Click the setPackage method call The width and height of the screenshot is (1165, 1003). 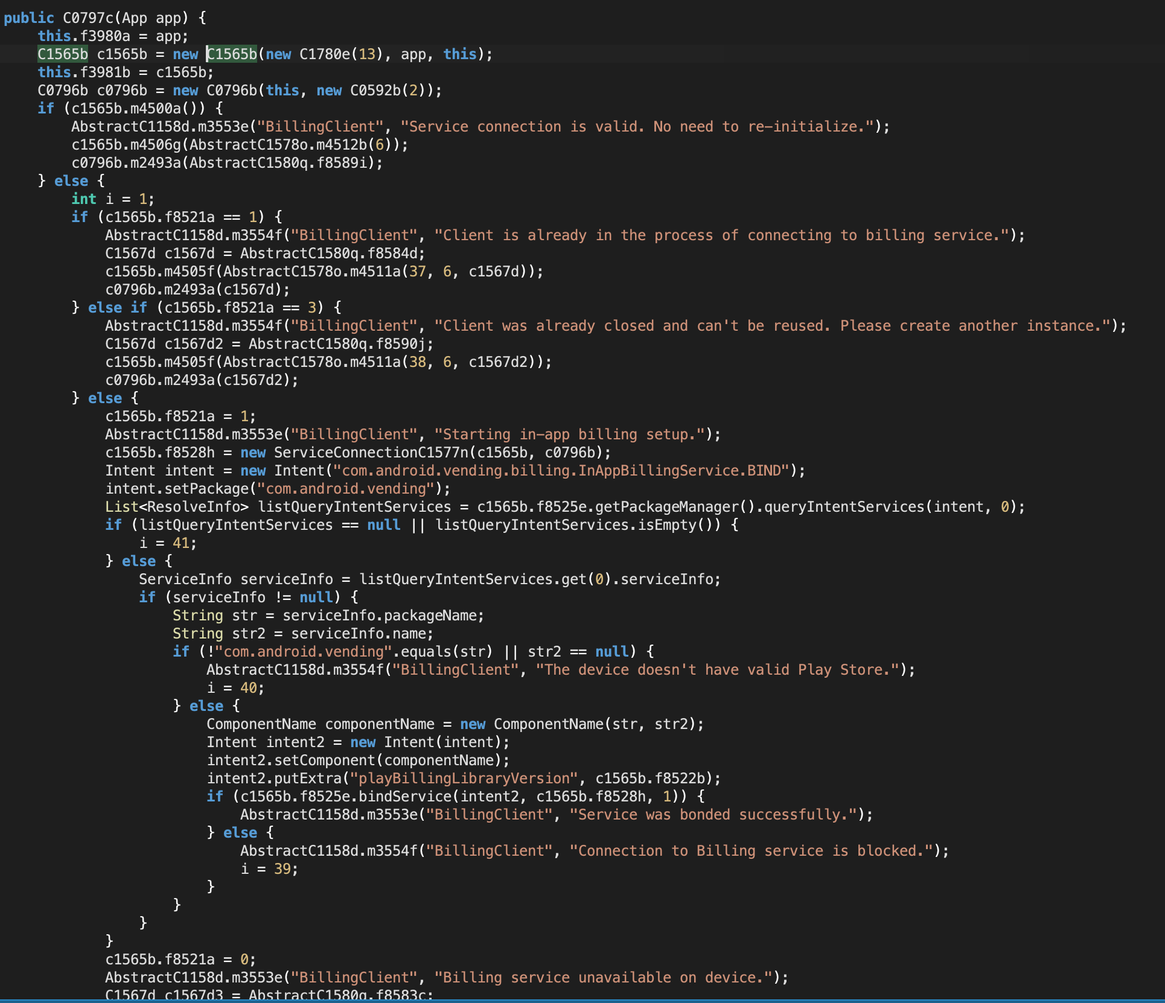[x=207, y=489]
